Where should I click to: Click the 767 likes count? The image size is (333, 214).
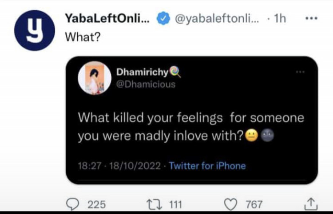coord(254,205)
